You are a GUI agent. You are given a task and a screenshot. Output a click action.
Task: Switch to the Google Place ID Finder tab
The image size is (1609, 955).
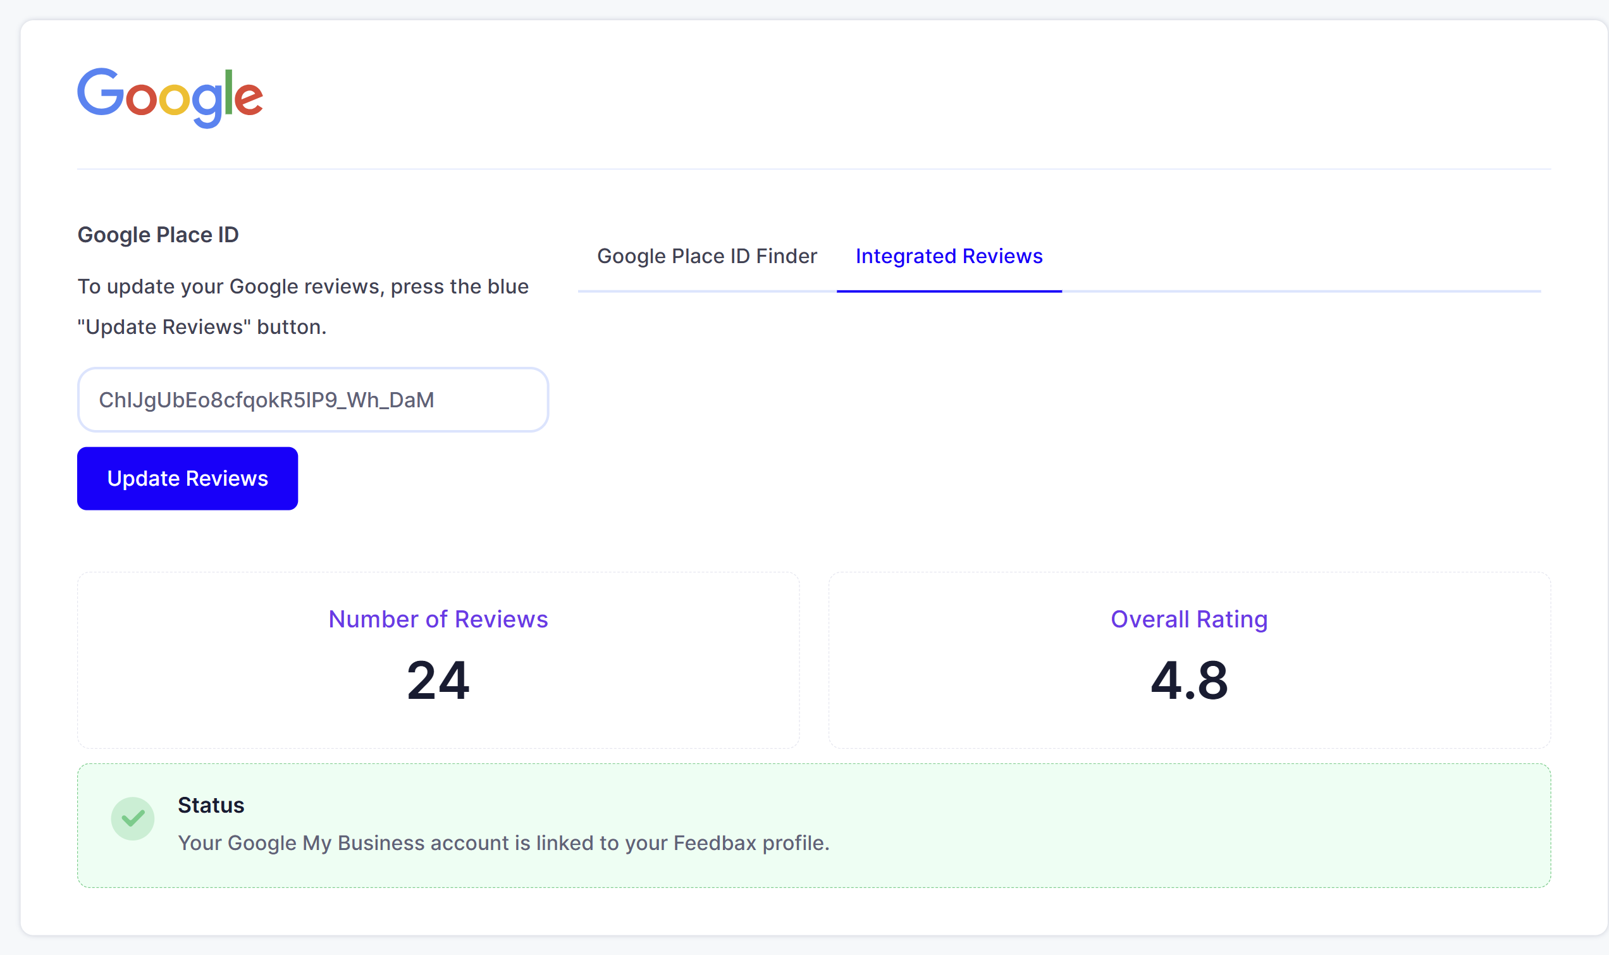707,256
